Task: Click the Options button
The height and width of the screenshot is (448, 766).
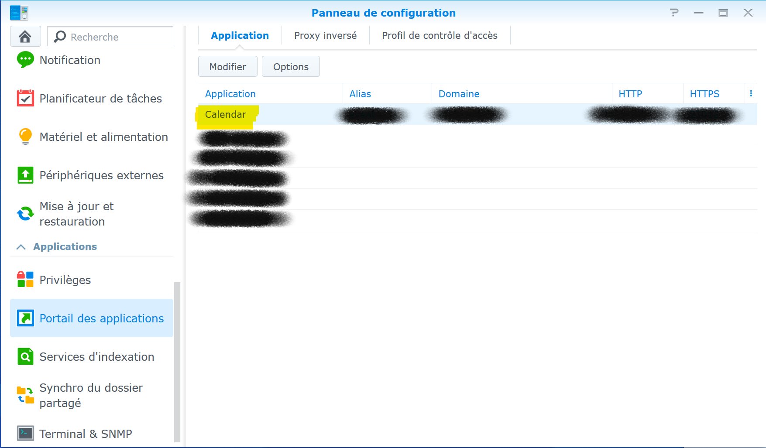Action: pyautogui.click(x=291, y=66)
